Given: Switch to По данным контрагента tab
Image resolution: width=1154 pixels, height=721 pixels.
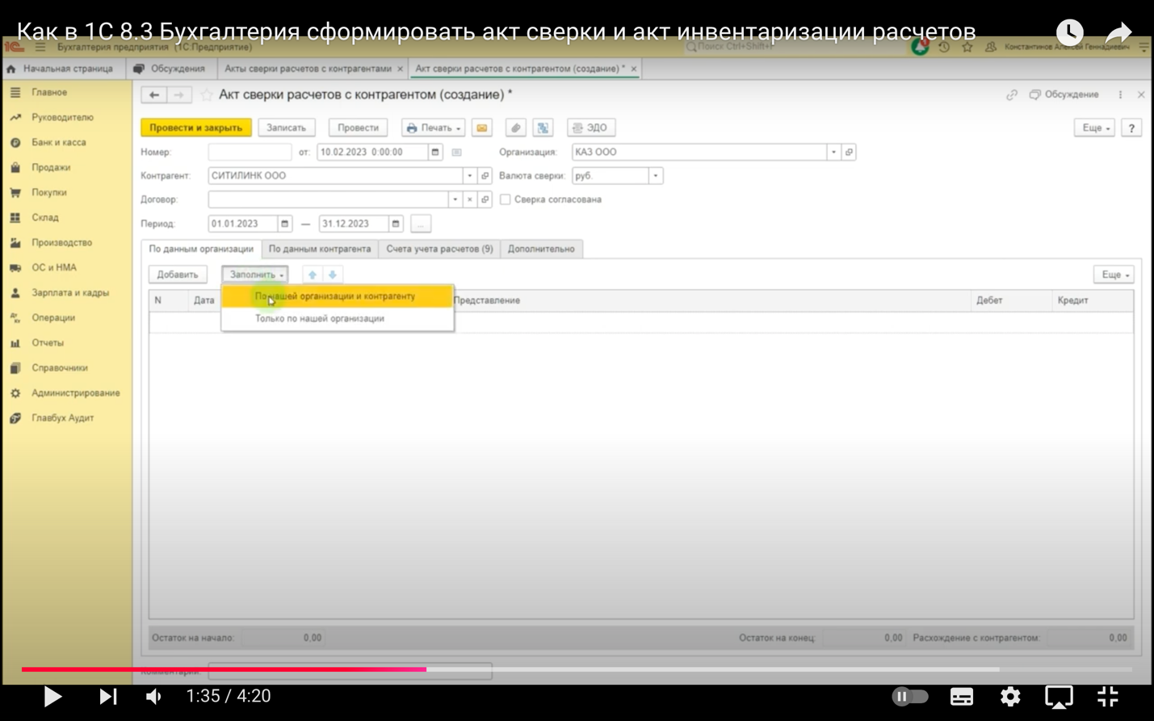Looking at the screenshot, I should pos(320,249).
